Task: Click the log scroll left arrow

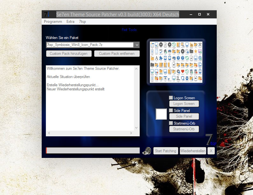Action: pos(49,133)
